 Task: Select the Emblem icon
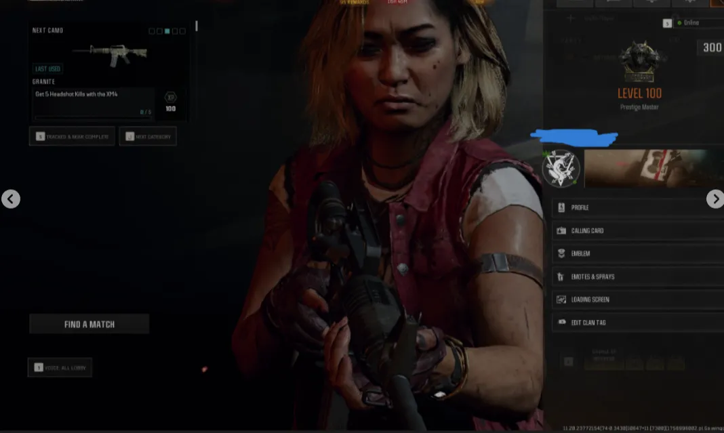[561, 253]
